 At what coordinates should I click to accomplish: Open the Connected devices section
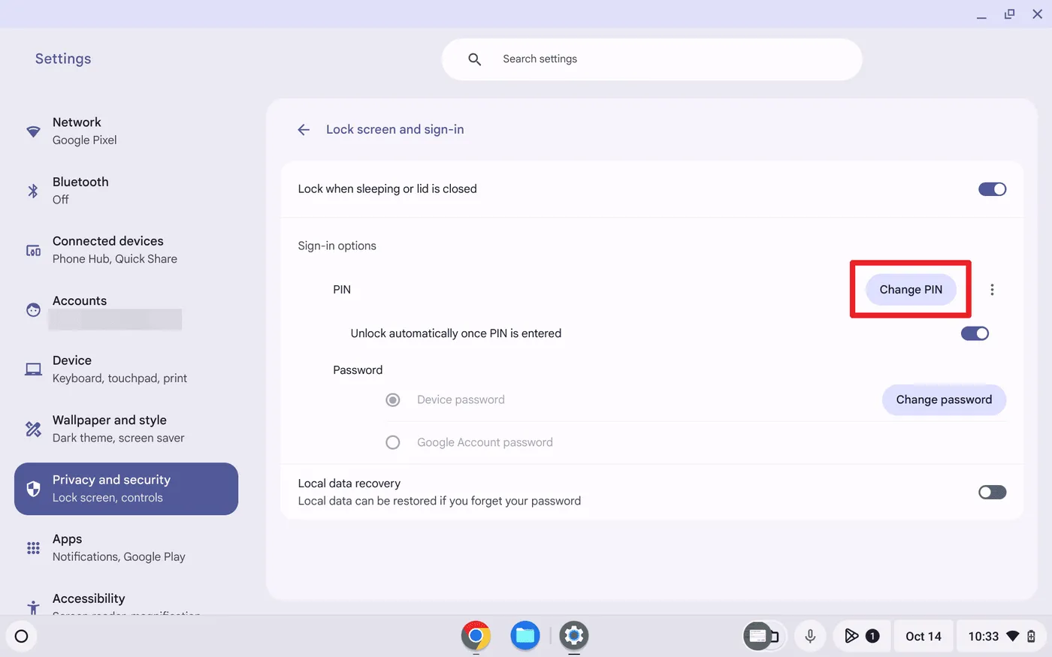tap(126, 250)
